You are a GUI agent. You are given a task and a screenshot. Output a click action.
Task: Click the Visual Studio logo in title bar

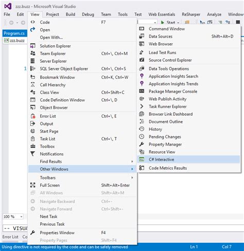[8, 6]
